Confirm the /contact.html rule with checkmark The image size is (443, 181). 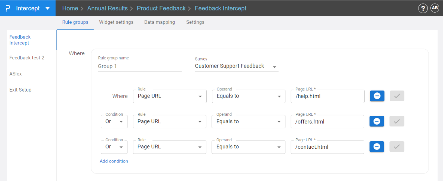point(397,147)
